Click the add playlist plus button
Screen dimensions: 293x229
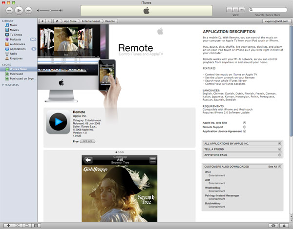click(8, 226)
